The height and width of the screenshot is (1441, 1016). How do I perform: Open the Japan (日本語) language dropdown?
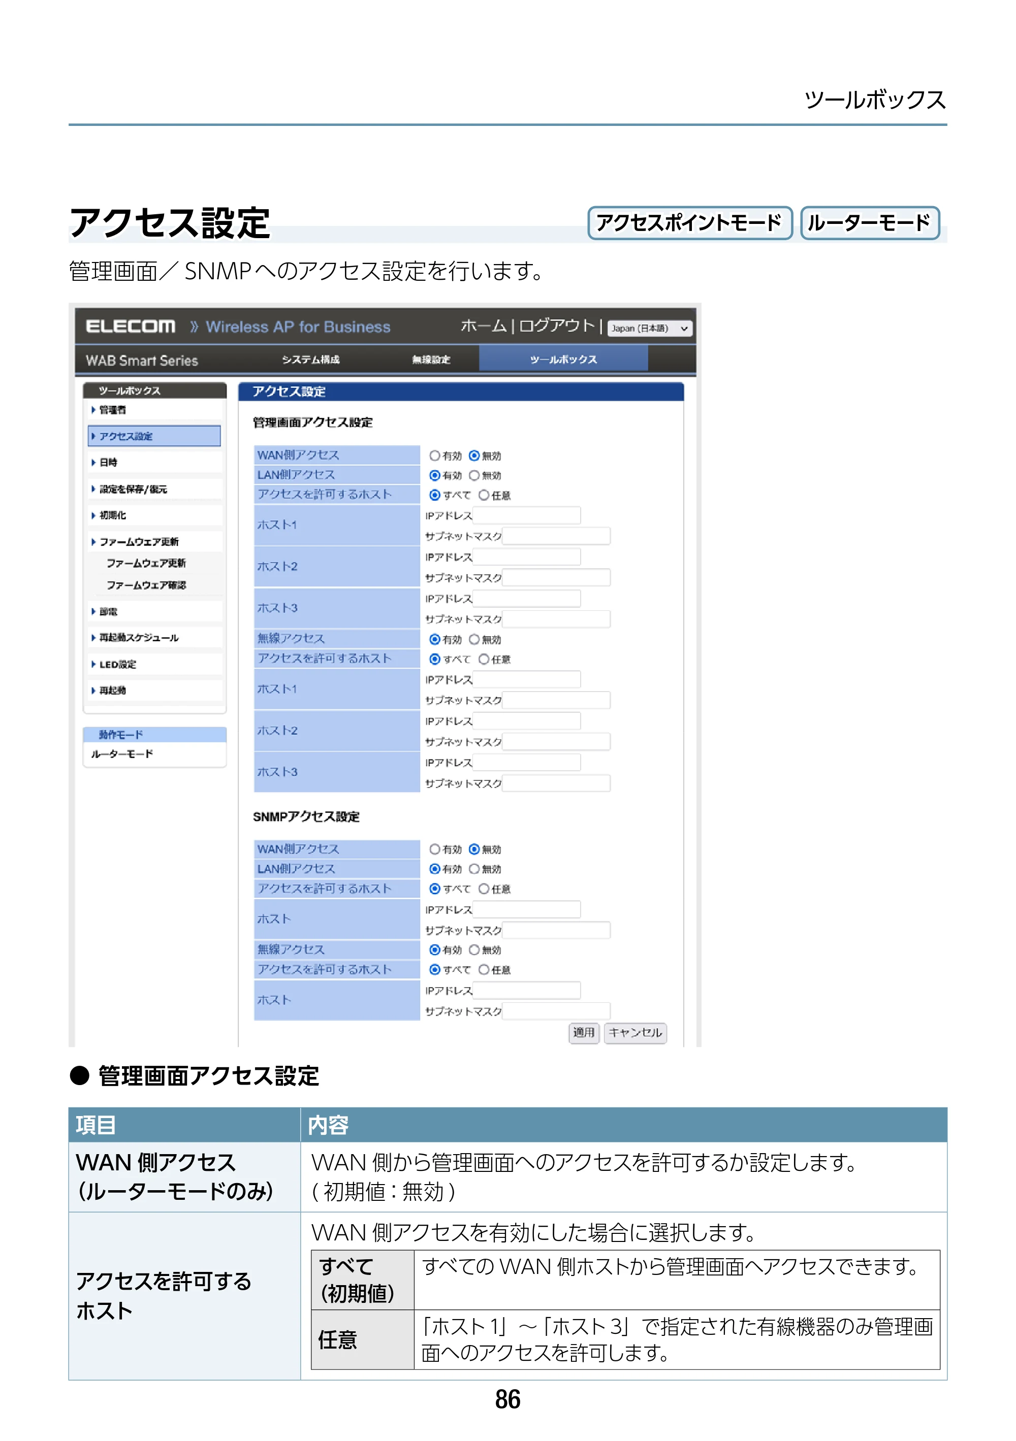(650, 328)
